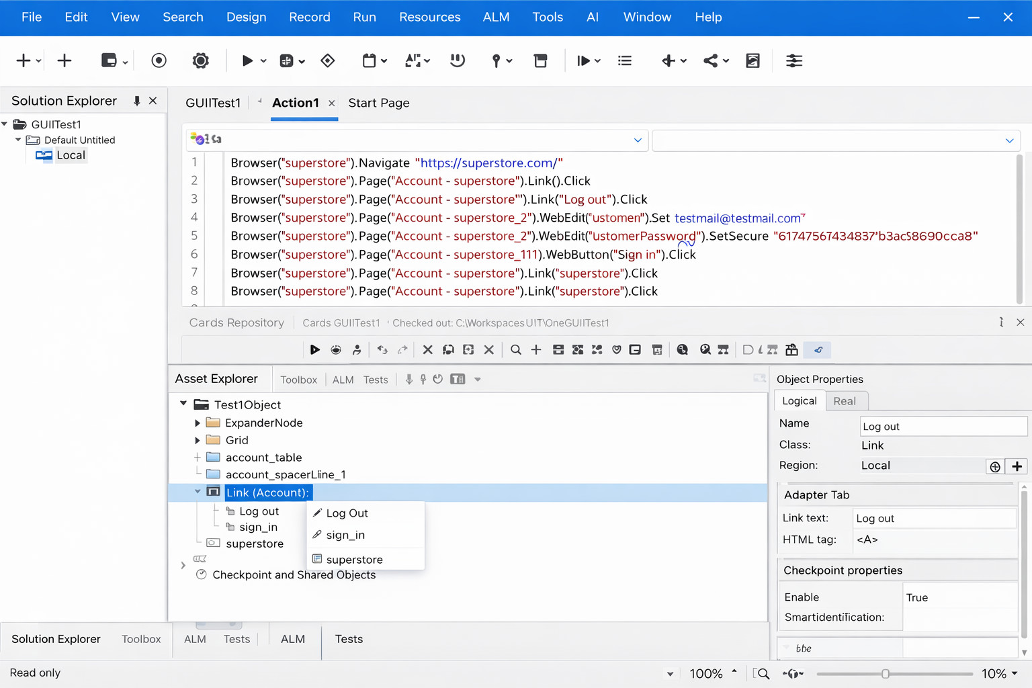Click the undo arrow in repository toolbar
This screenshot has height=688, width=1032.
(382, 349)
